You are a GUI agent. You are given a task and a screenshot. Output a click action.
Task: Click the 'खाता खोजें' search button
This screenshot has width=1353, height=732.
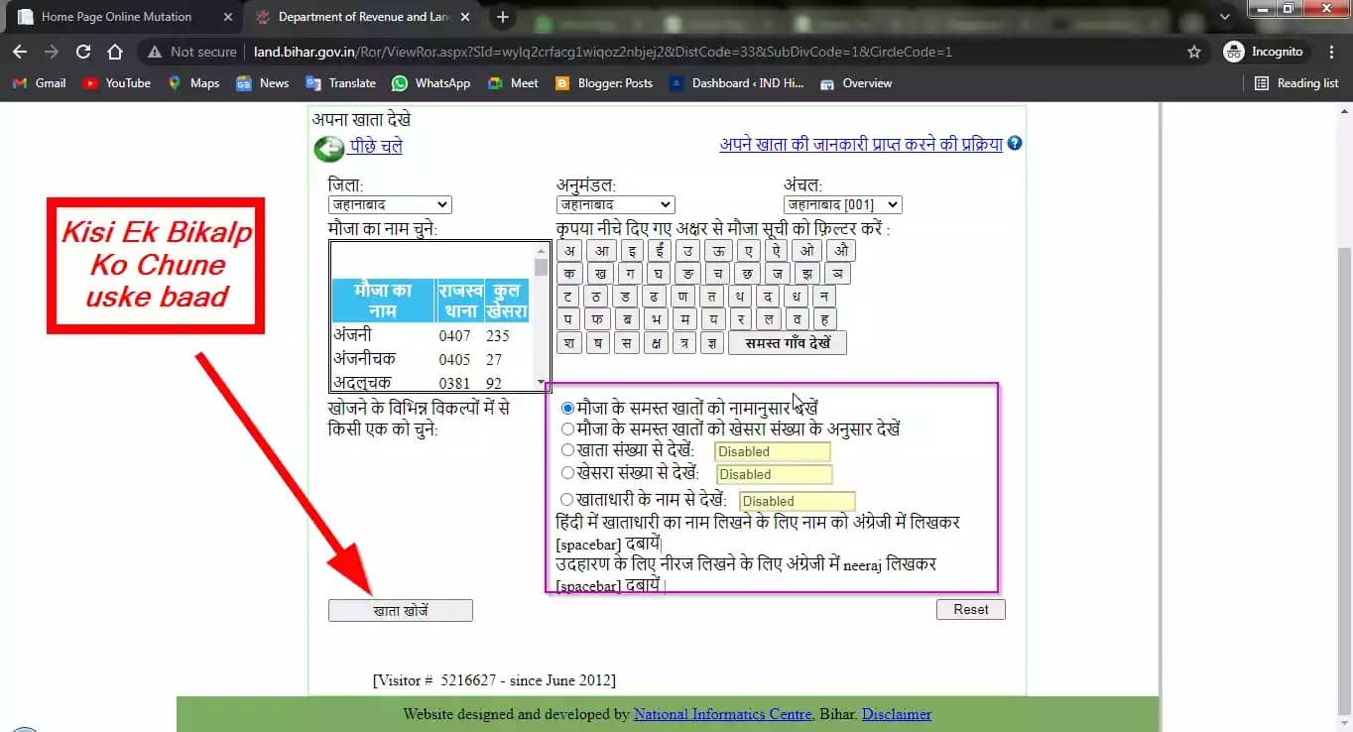(401, 611)
